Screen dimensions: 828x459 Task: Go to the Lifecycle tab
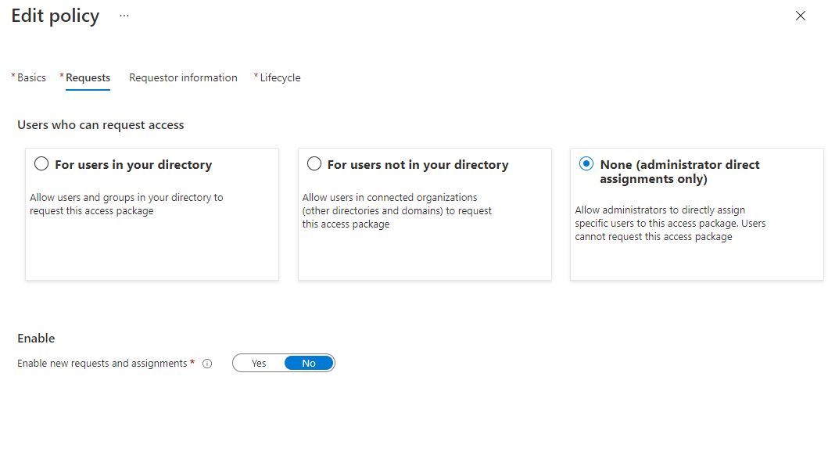point(280,77)
